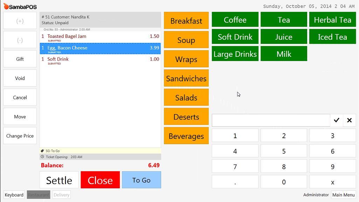Click the clock icon beside Ticket Opening

pos(42,157)
